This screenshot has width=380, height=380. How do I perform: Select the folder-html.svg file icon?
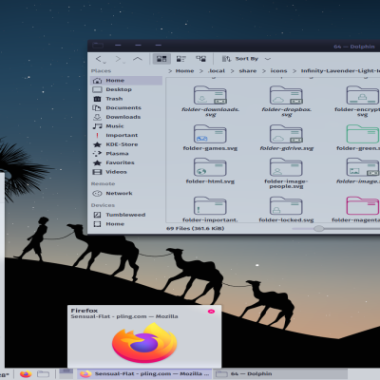(x=210, y=167)
